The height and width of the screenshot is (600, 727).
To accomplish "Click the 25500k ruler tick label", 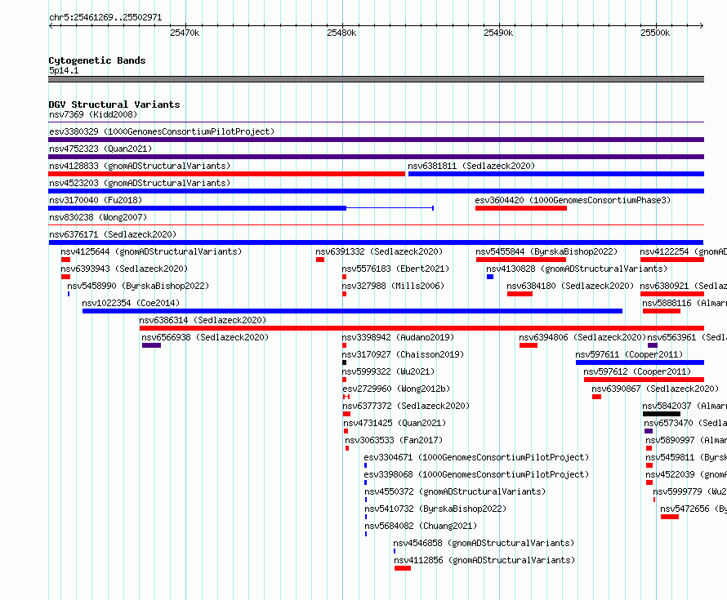I will (655, 33).
